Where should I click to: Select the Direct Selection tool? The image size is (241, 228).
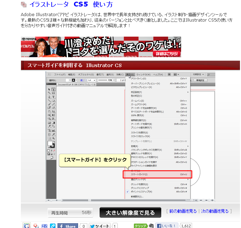[x=53, y=89]
